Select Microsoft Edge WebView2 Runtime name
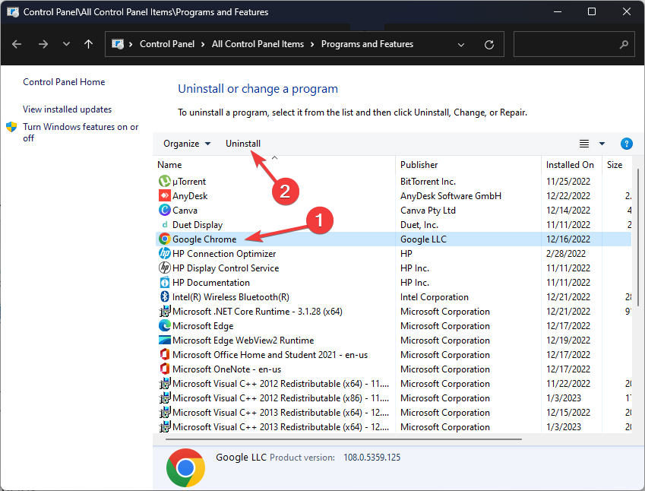Image resolution: width=645 pixels, height=491 pixels. coord(243,341)
